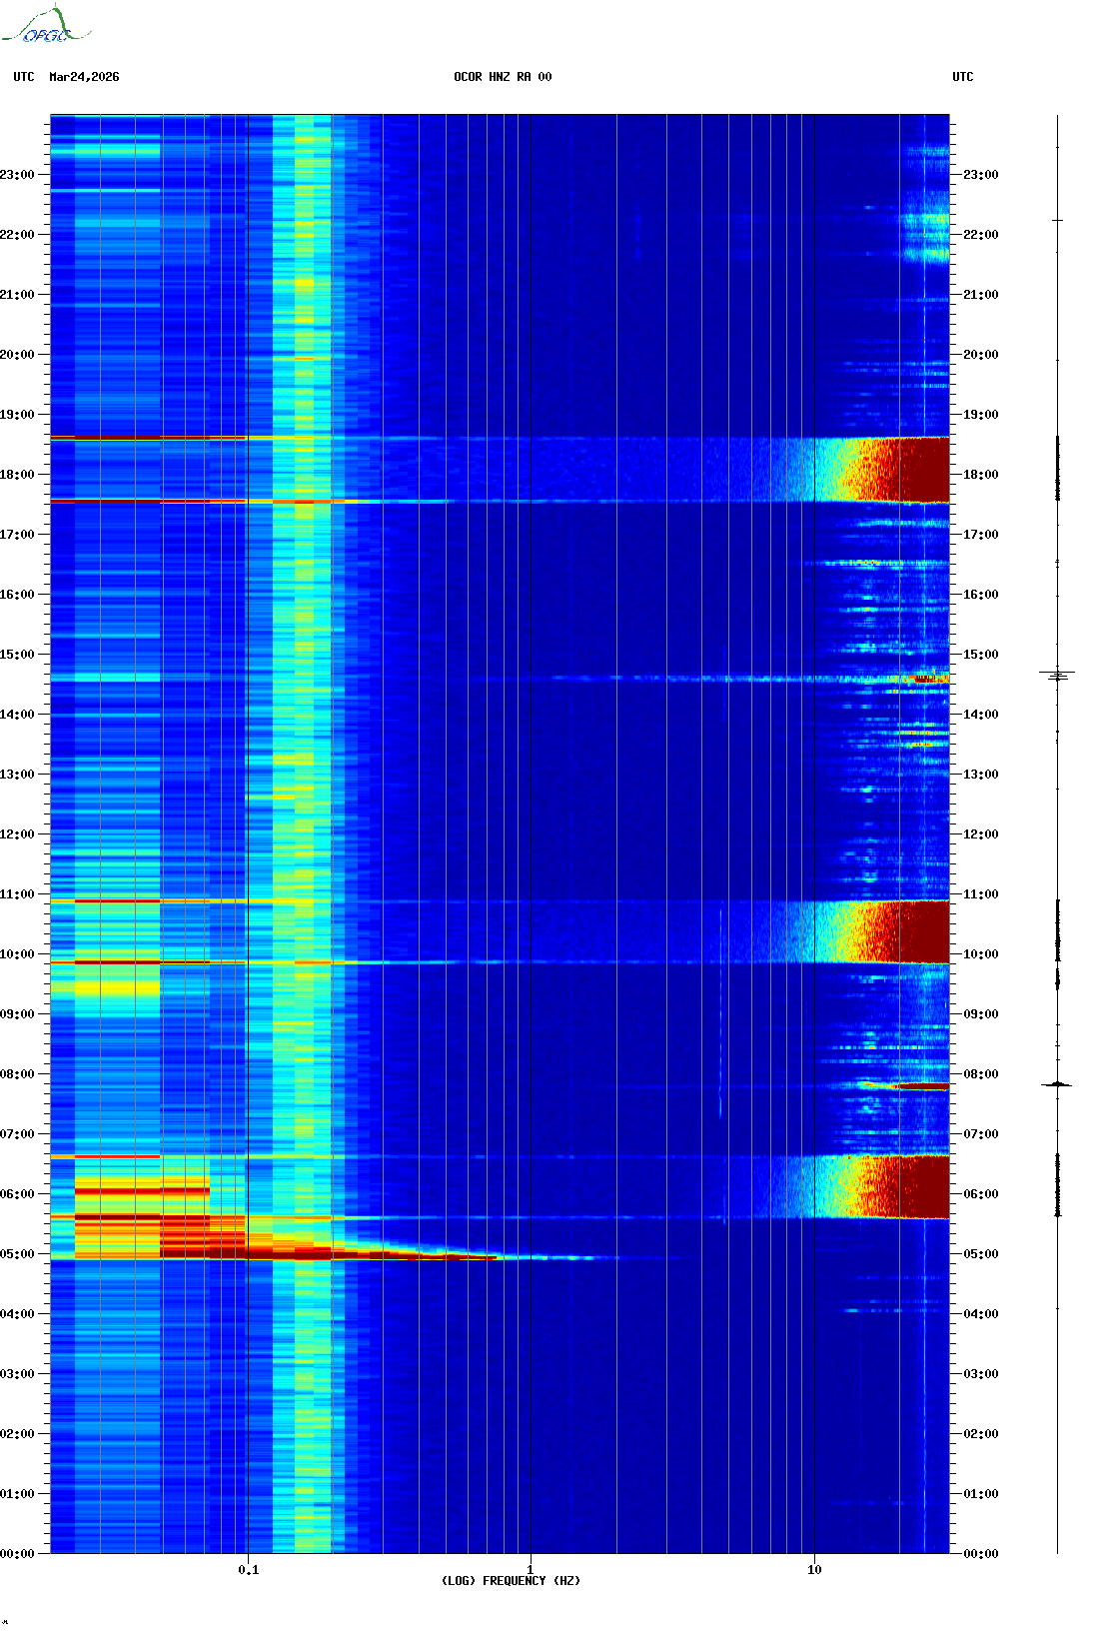
Task: Click the 10:00 label on the right time axis
Action: [981, 954]
